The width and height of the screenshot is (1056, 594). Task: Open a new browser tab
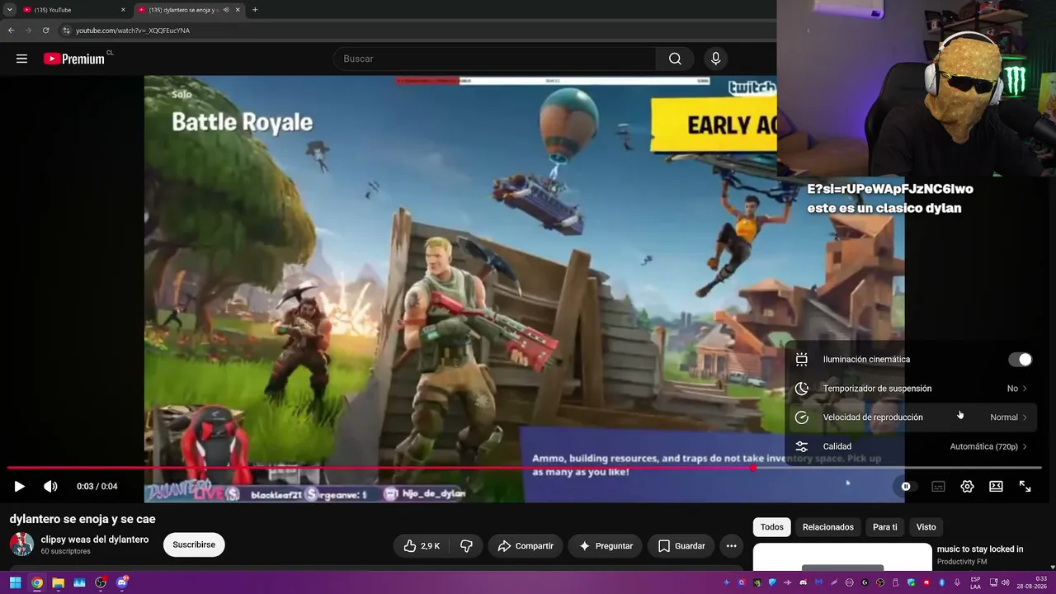tap(255, 10)
